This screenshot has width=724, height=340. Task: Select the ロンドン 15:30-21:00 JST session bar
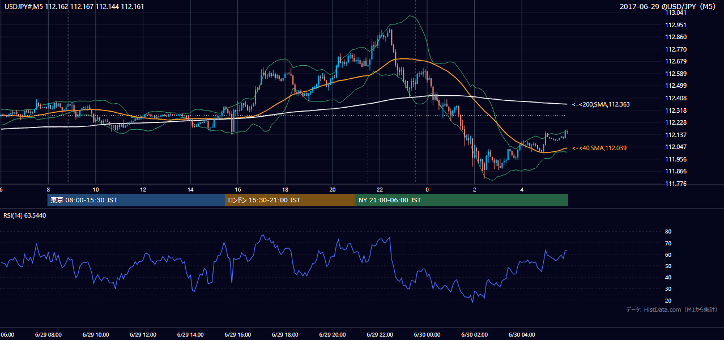(290, 200)
